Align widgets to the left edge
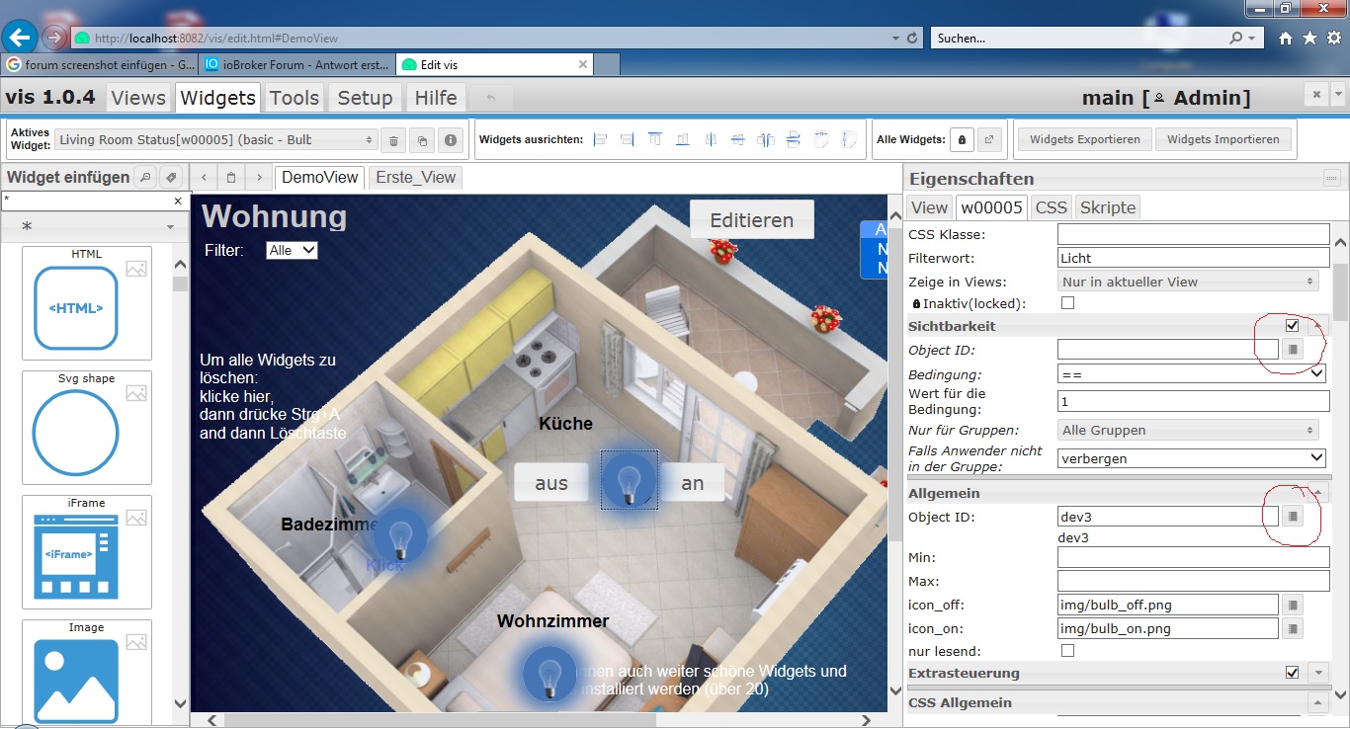 coord(600,140)
